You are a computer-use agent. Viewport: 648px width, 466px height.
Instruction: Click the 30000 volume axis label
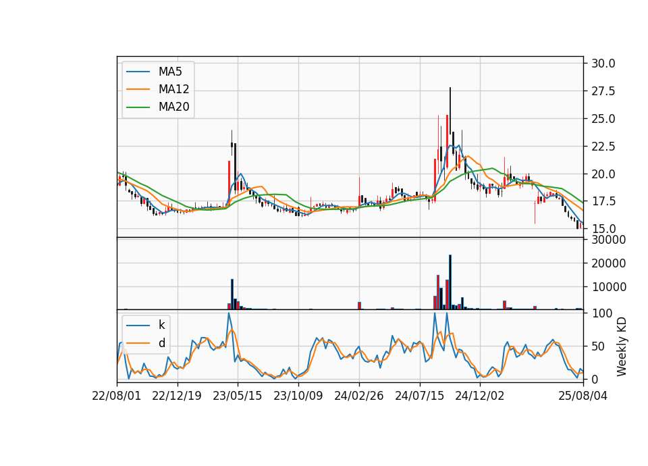[x=609, y=240]
